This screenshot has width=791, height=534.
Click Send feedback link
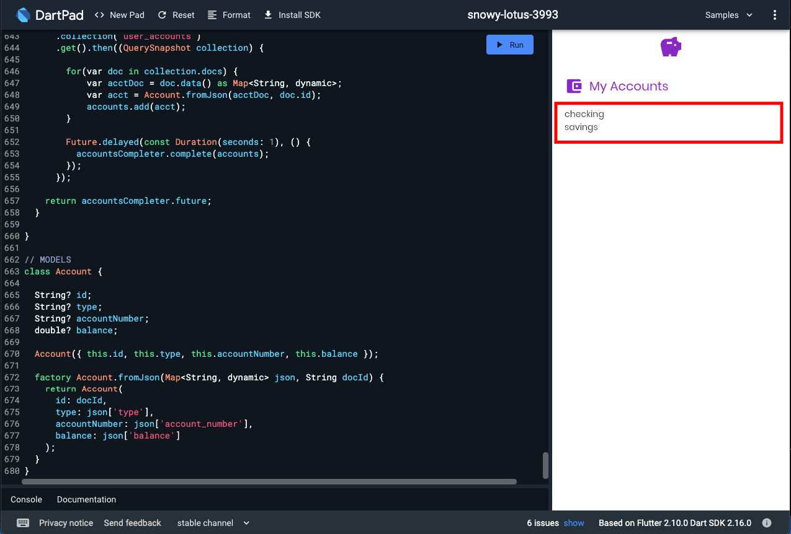(133, 523)
